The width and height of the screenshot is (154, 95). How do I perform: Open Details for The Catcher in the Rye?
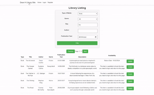[130, 74]
